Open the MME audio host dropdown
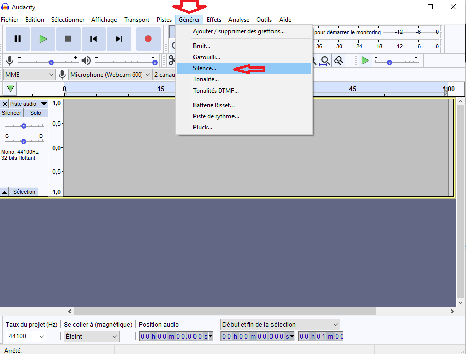This screenshot has height=354, width=466. 29,75
